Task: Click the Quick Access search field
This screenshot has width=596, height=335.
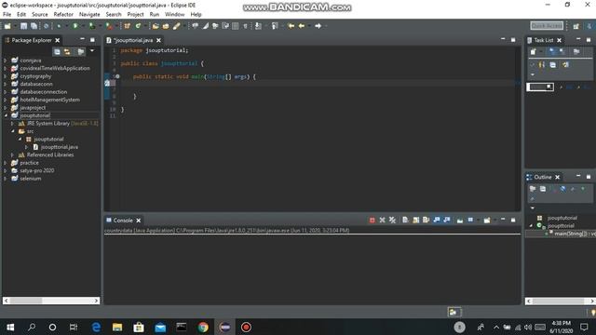Action: [x=547, y=25]
